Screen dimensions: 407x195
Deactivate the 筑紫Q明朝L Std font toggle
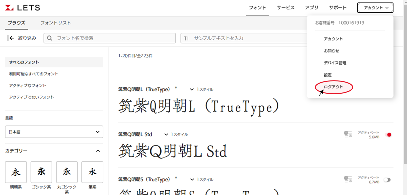(388, 135)
